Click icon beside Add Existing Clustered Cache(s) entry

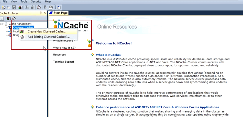click(x=22, y=37)
